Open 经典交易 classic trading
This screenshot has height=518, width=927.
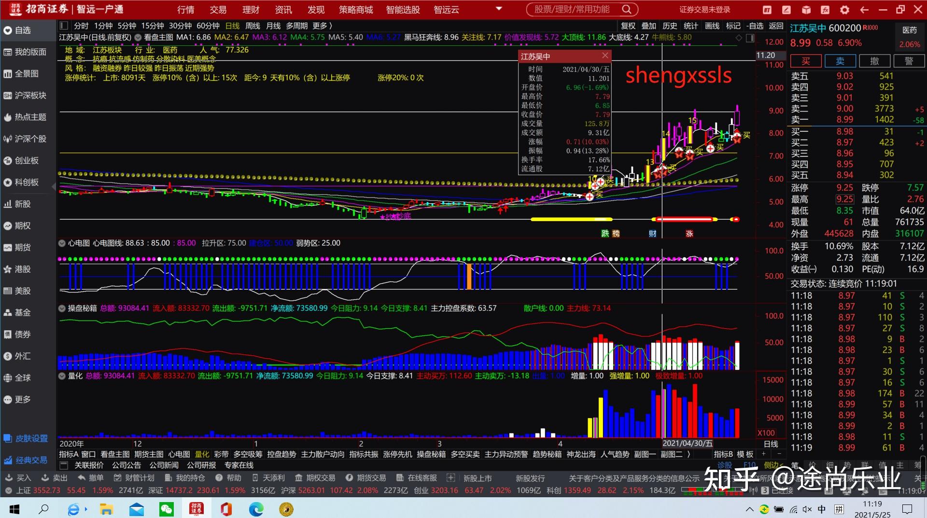click(27, 460)
